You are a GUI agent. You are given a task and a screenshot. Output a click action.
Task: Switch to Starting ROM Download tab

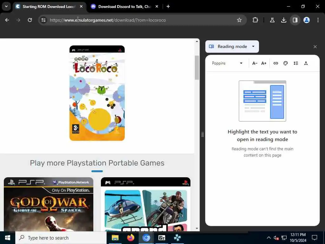click(x=48, y=7)
